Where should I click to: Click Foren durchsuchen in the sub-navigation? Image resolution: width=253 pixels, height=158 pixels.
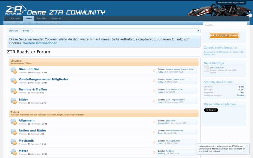pyautogui.click(x=16, y=23)
